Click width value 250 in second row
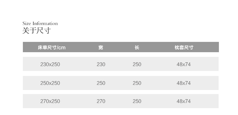The height and width of the screenshot is (115, 238). tap(101, 83)
